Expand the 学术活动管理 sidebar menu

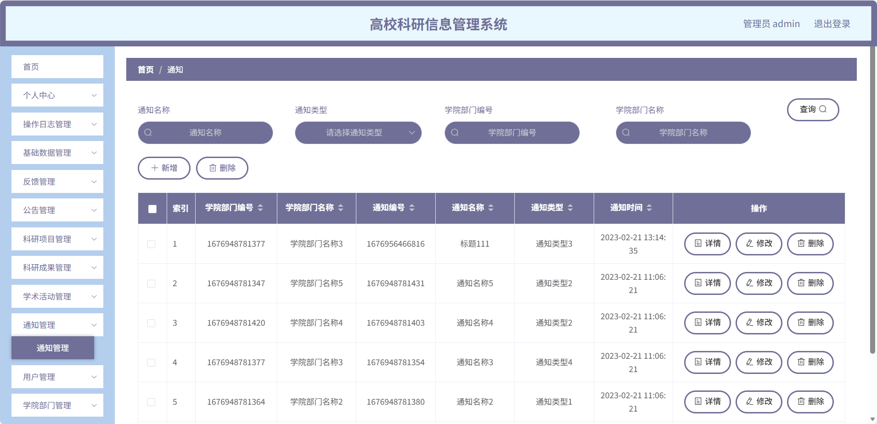pyautogui.click(x=57, y=296)
